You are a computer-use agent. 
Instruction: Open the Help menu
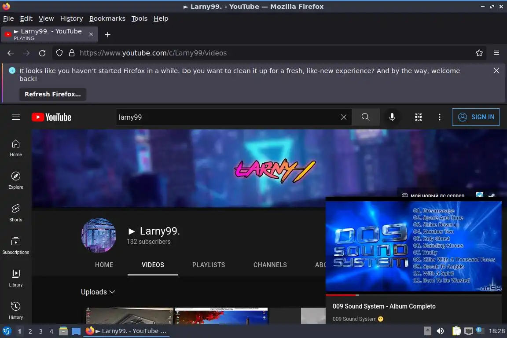coord(161,18)
